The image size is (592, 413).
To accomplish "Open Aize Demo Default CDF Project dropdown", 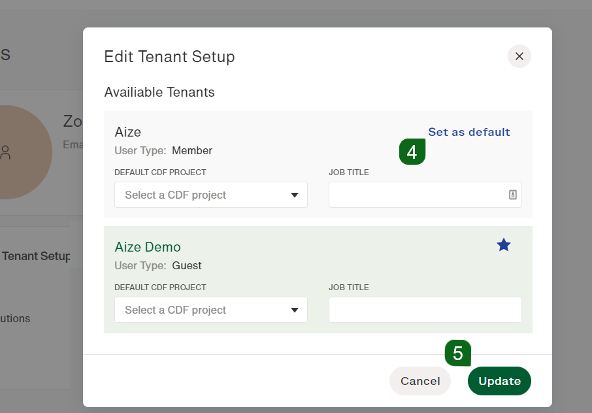I will coord(211,310).
